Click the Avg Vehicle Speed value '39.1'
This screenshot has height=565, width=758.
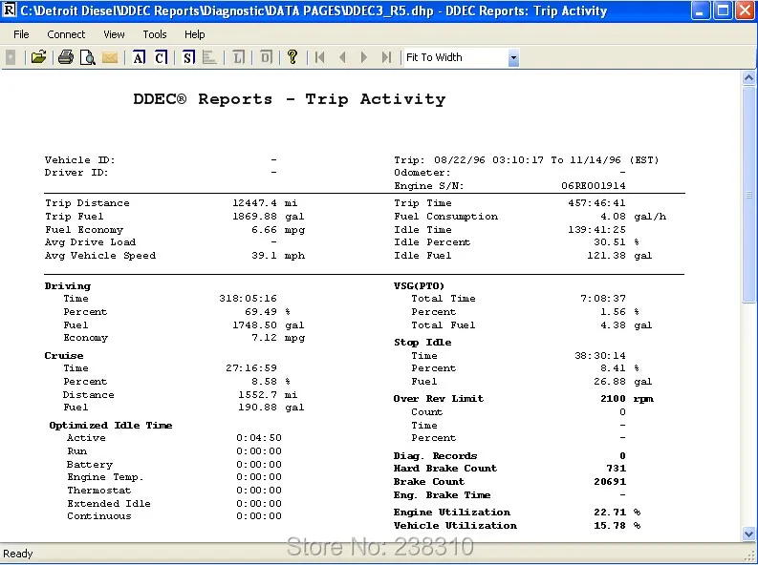point(265,255)
